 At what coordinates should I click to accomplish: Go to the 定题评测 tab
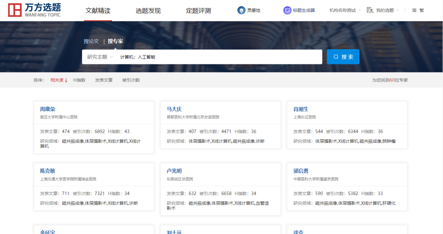[x=198, y=11]
